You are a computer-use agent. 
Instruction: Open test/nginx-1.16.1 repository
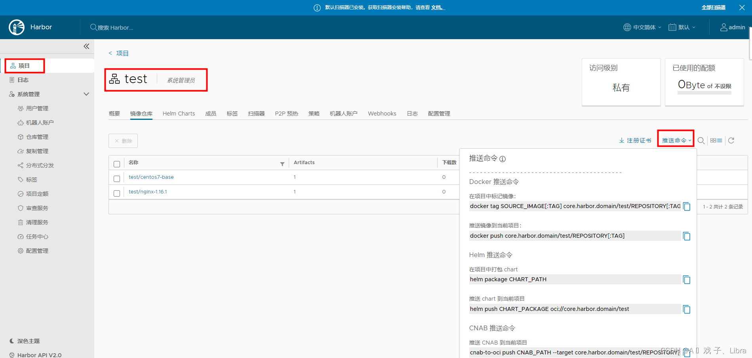coord(148,192)
